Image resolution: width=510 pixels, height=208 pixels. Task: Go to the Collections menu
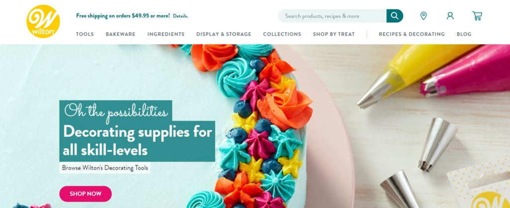coord(282,34)
